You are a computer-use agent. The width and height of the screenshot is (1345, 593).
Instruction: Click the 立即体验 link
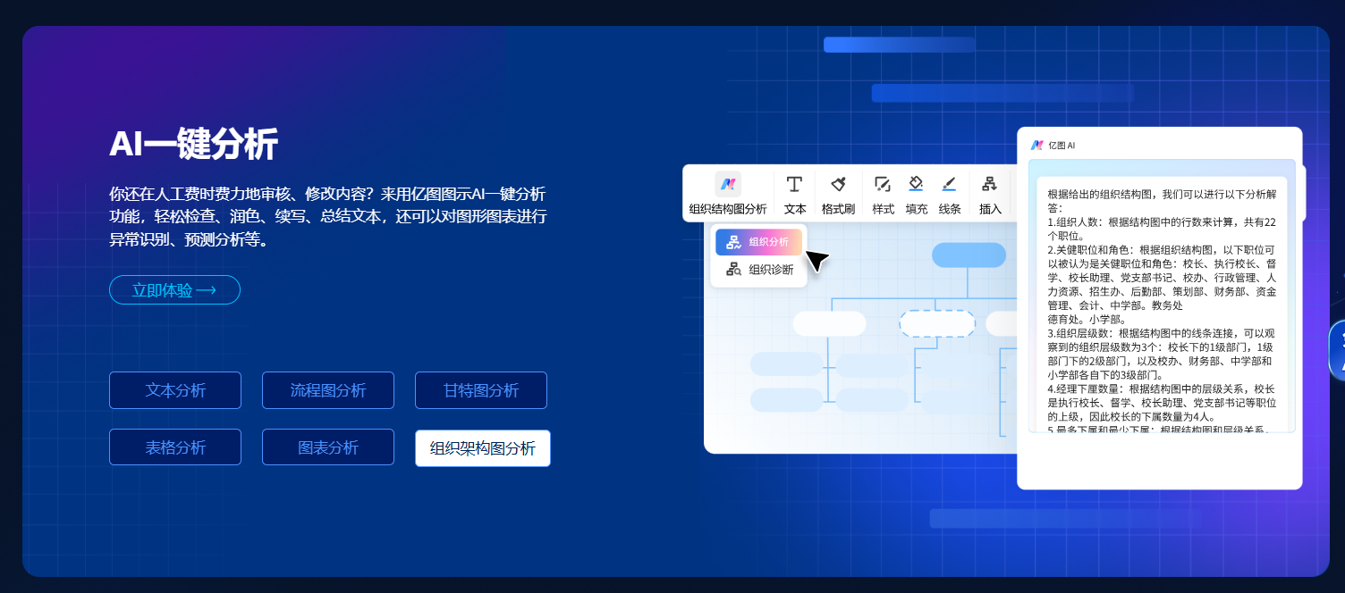click(x=174, y=289)
